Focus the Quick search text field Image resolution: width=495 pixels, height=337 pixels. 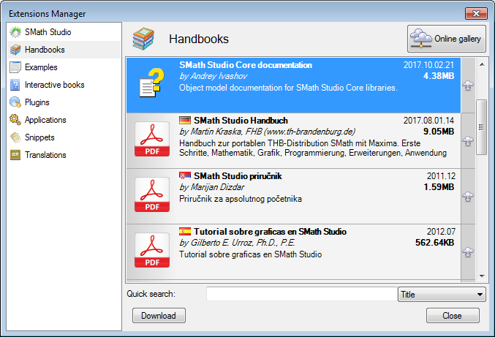(x=301, y=294)
